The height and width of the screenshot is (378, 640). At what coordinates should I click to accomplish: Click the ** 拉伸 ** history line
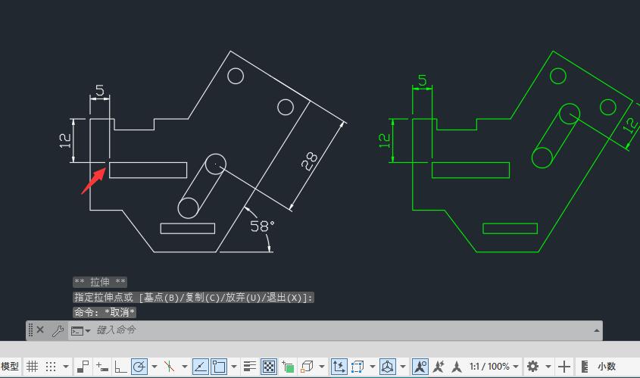(x=100, y=282)
